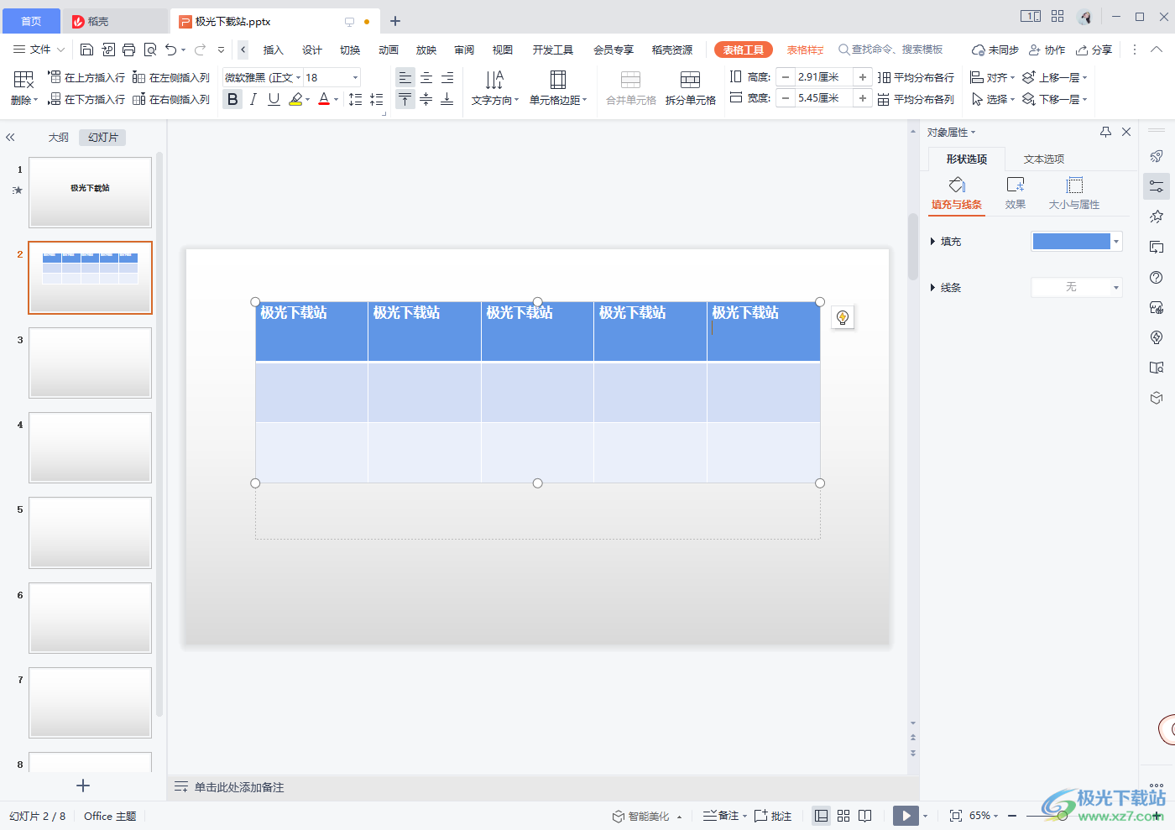The height and width of the screenshot is (830, 1175).
Task: Decrease column width with minus stepper
Action: [x=786, y=98]
